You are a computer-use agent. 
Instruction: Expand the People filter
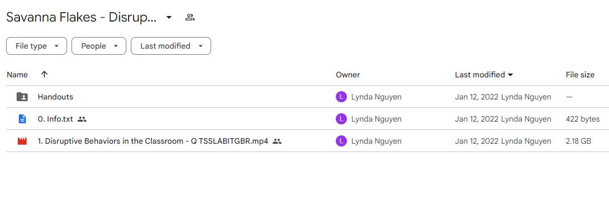pos(99,46)
